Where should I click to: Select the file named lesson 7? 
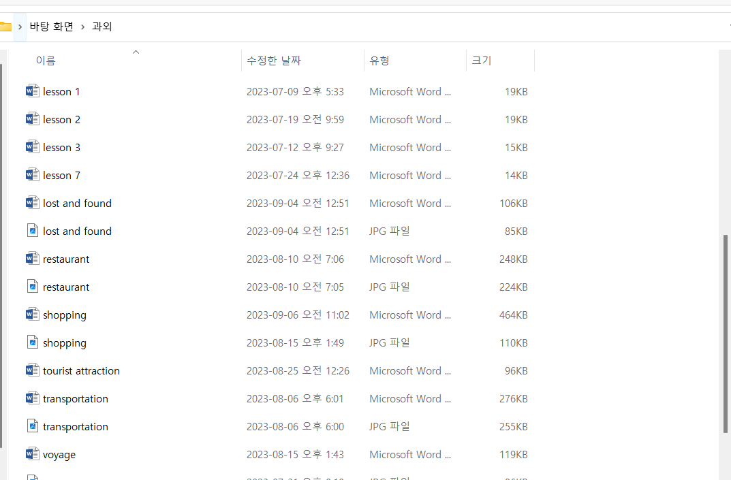coord(61,176)
